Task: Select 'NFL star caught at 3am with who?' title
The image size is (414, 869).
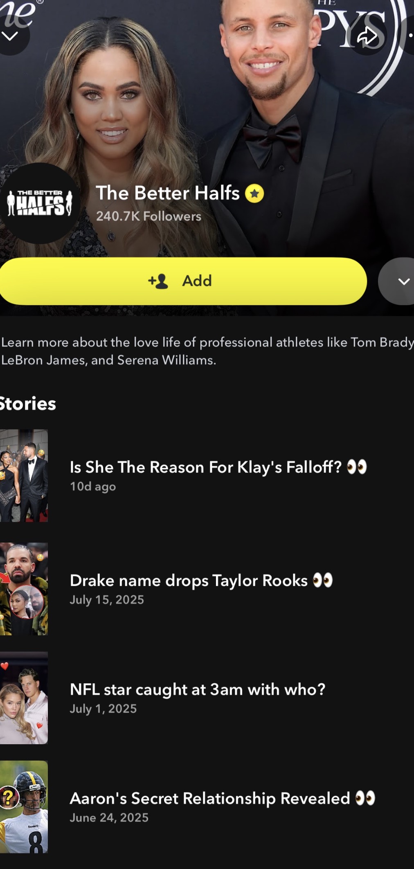Action: coord(198,689)
